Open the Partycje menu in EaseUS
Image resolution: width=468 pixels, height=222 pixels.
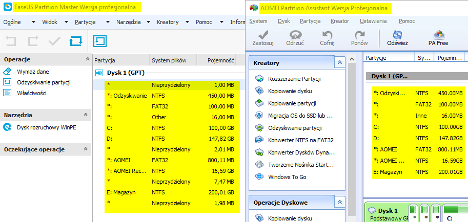tap(85, 22)
